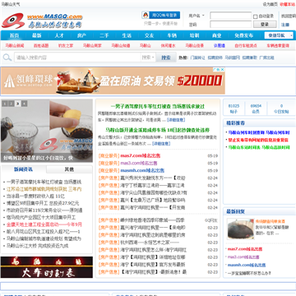Focus the 密码 input field
This screenshot has height=296, width=296.
tap(230, 25)
